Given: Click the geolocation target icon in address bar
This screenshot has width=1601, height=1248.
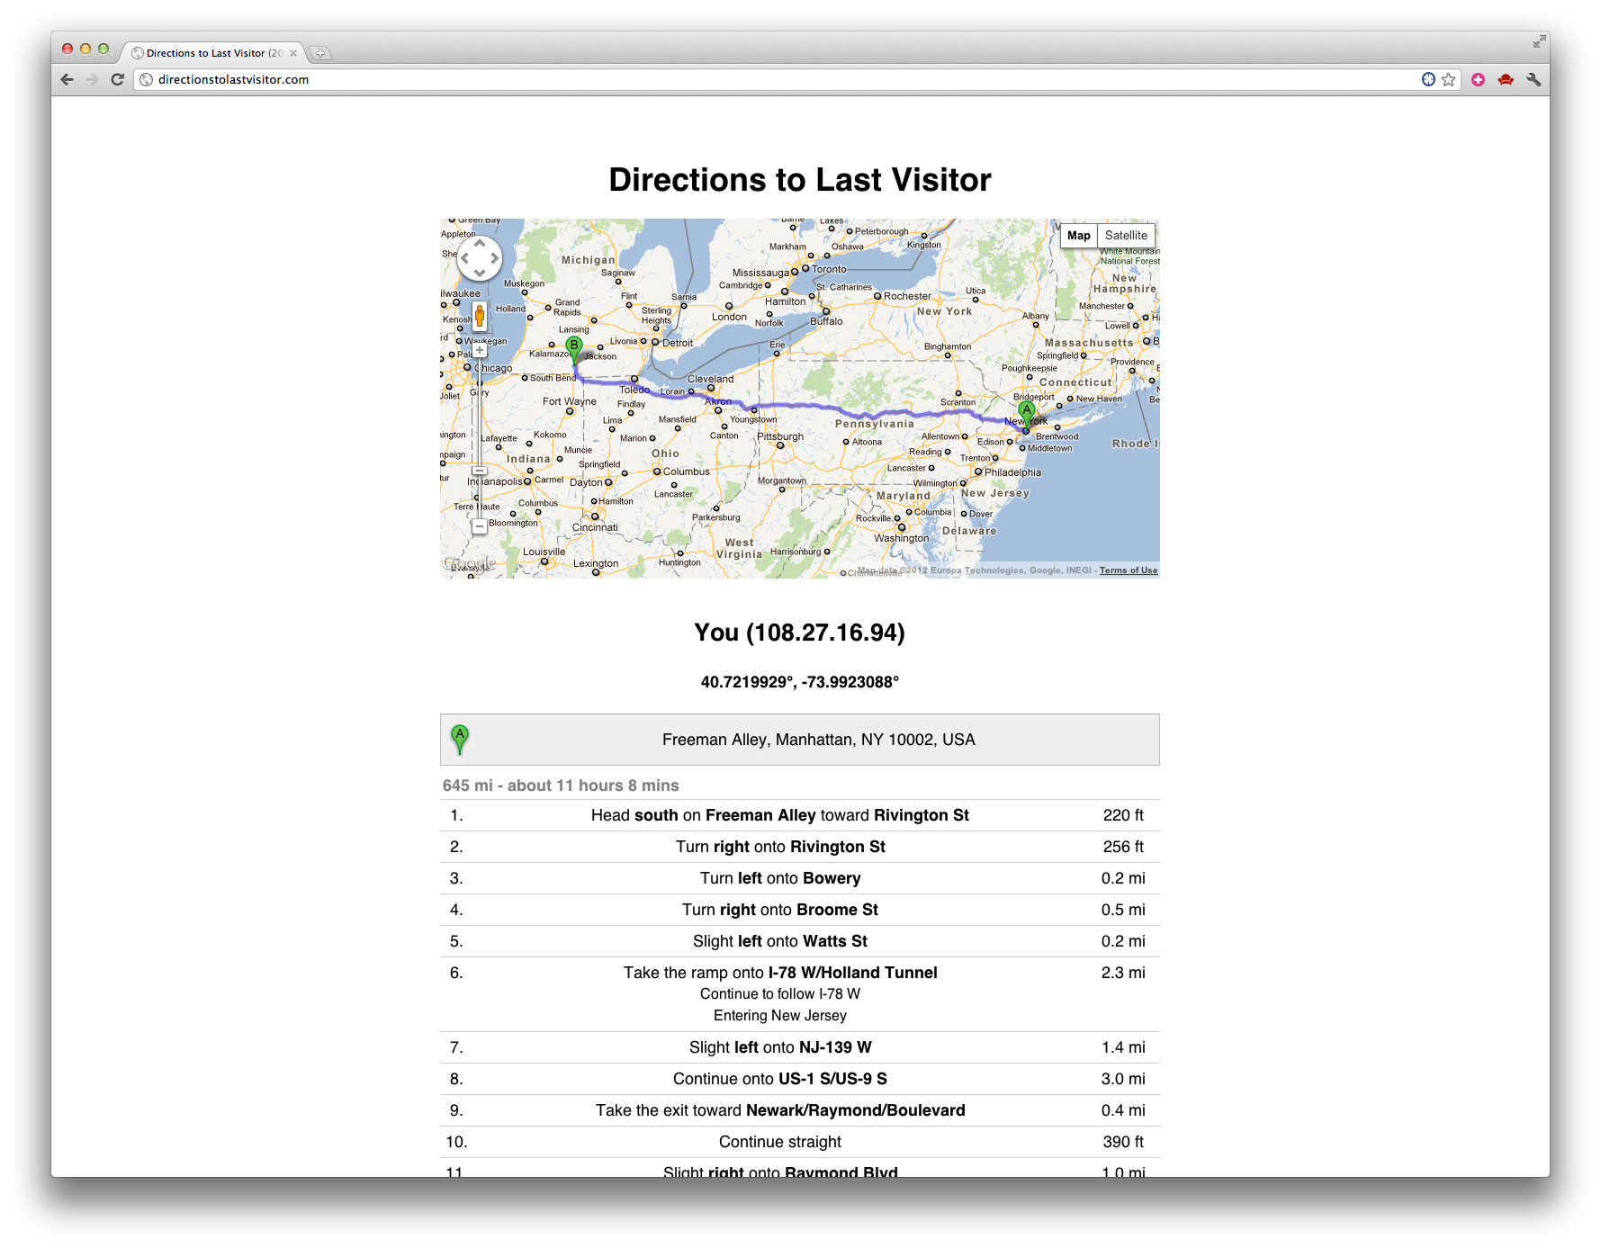Looking at the screenshot, I should pyautogui.click(x=1428, y=79).
